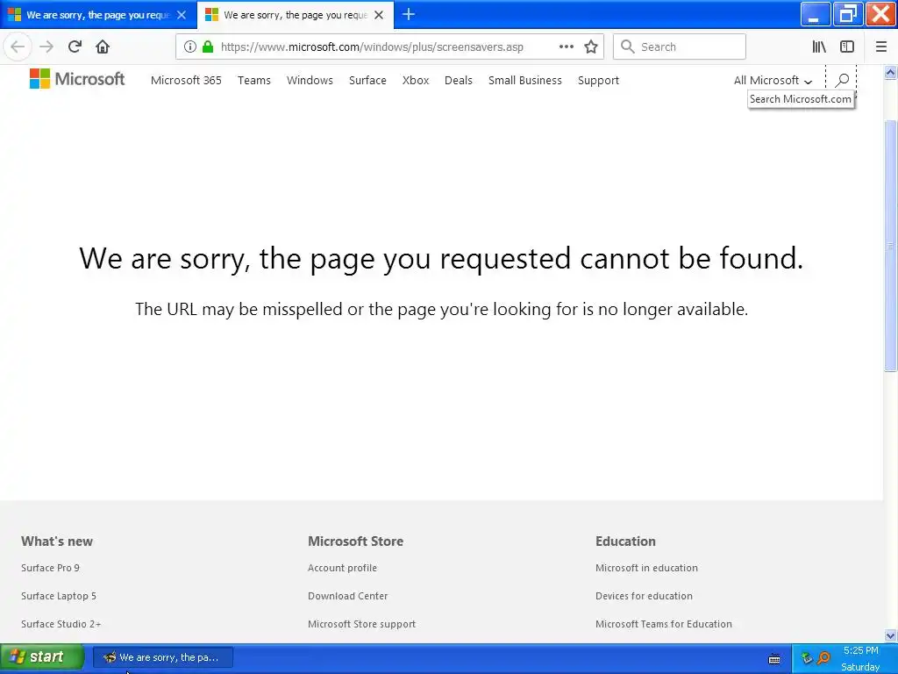Open Microsoft Teams for Education link
This screenshot has height=674, width=898.
click(x=664, y=624)
